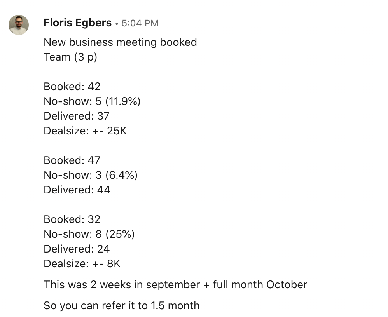Select the 5:04 PM message timestamp
Viewport: 388px width, 317px height.
coord(140,23)
